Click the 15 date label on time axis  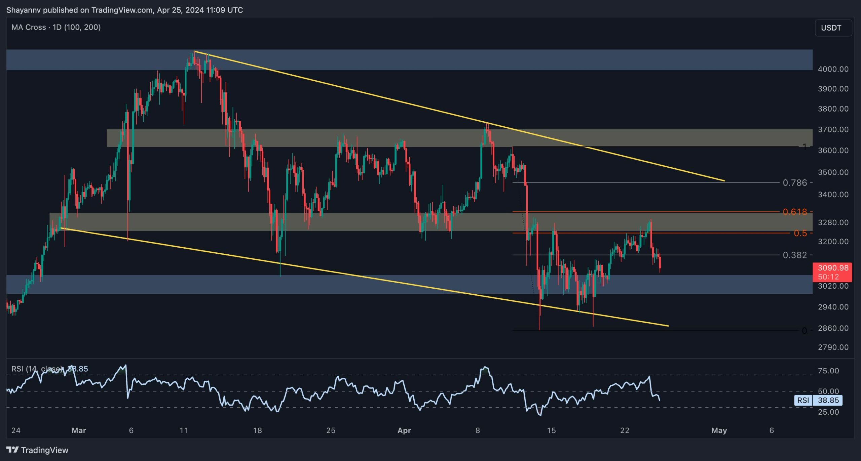click(551, 430)
